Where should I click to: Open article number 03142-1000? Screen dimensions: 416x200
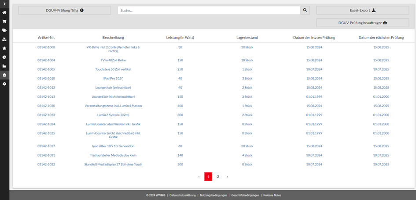46,47
